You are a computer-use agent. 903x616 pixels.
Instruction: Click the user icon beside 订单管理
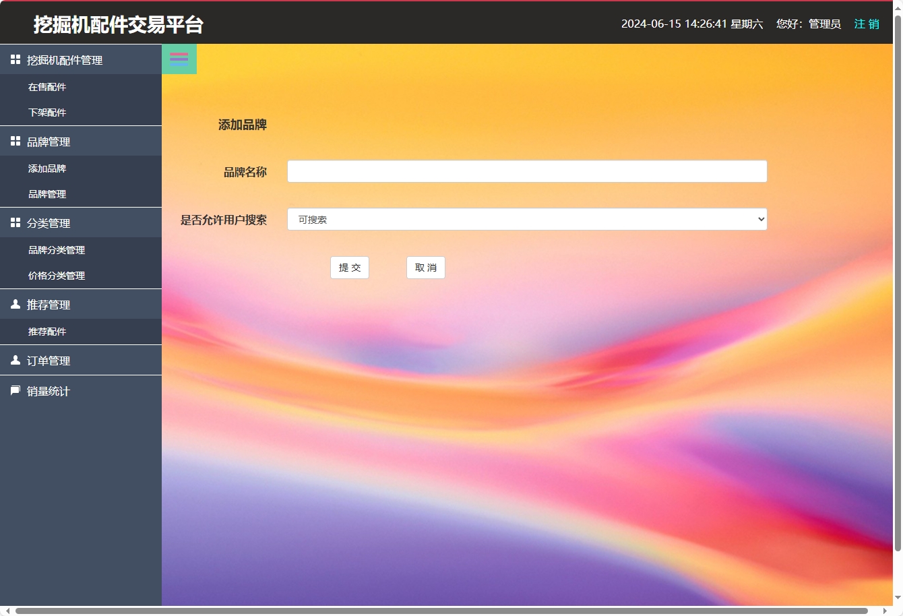click(15, 360)
